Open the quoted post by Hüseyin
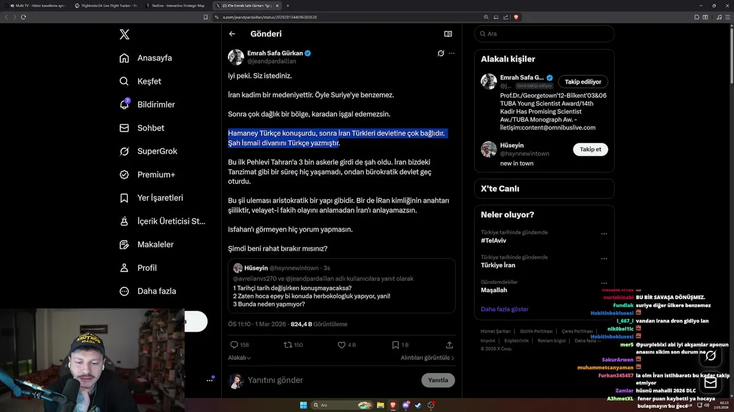 tap(342, 286)
